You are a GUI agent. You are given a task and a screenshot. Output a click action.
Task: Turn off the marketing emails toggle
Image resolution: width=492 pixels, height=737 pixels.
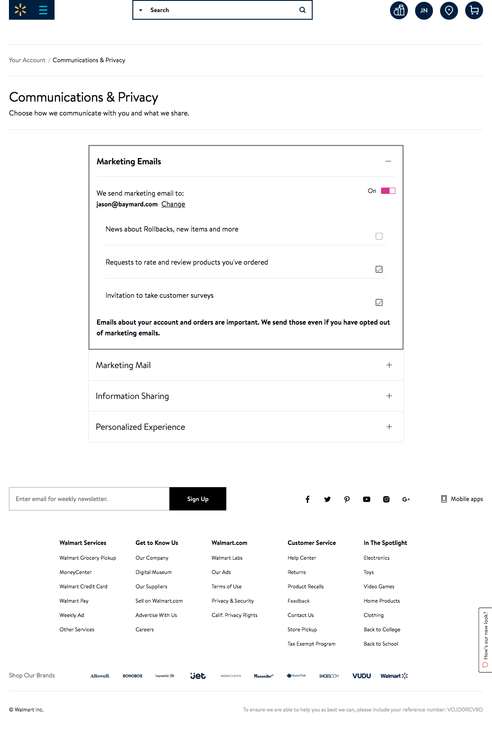388,191
